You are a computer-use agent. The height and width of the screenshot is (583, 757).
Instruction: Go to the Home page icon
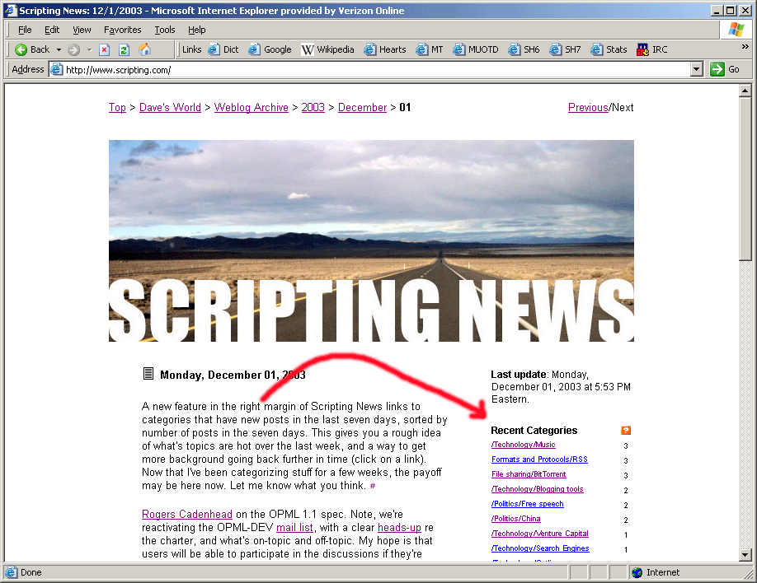tap(145, 49)
